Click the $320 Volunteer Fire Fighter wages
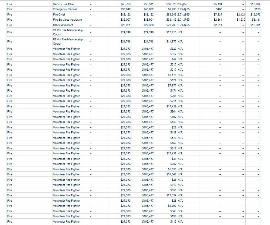This screenshot has height=225, width=270. pos(173,49)
